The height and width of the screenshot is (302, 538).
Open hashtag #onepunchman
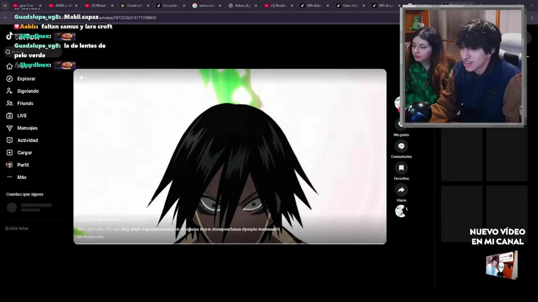pyautogui.click(x=227, y=229)
